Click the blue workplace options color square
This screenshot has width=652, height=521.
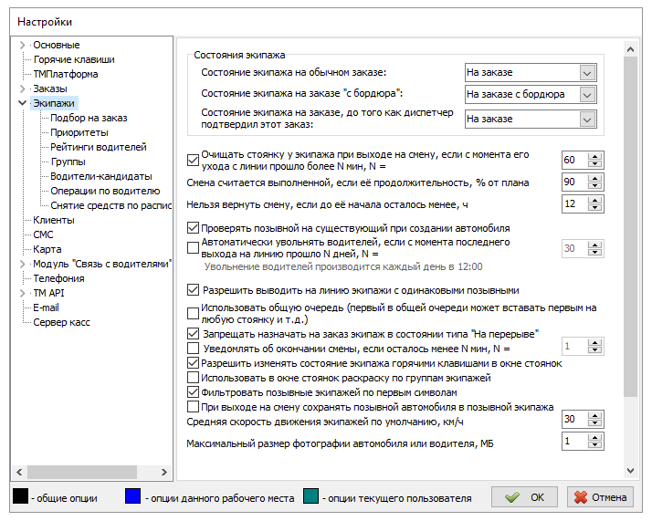[133, 497]
